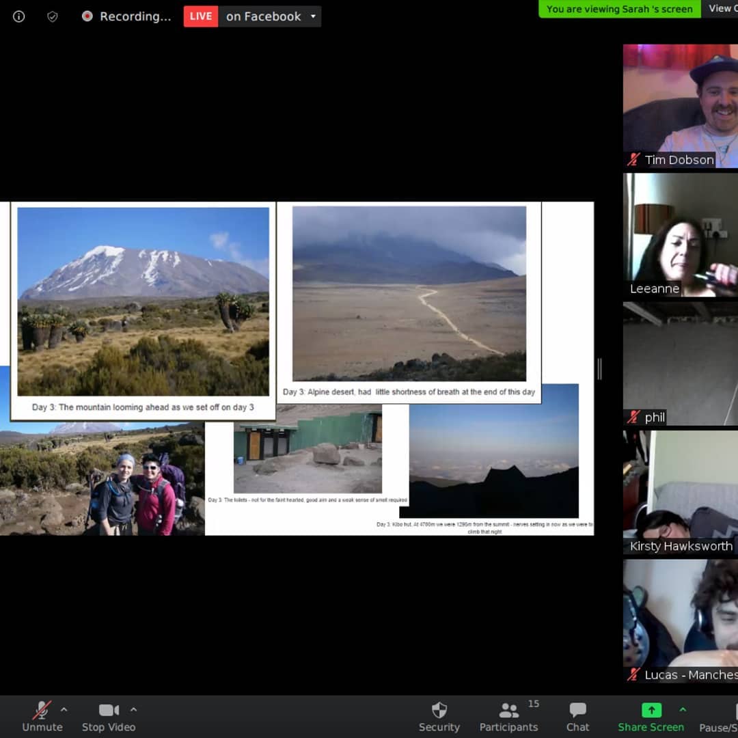Open the Security shield options
Image resolution: width=738 pixels, height=738 pixels.
pyautogui.click(x=439, y=716)
